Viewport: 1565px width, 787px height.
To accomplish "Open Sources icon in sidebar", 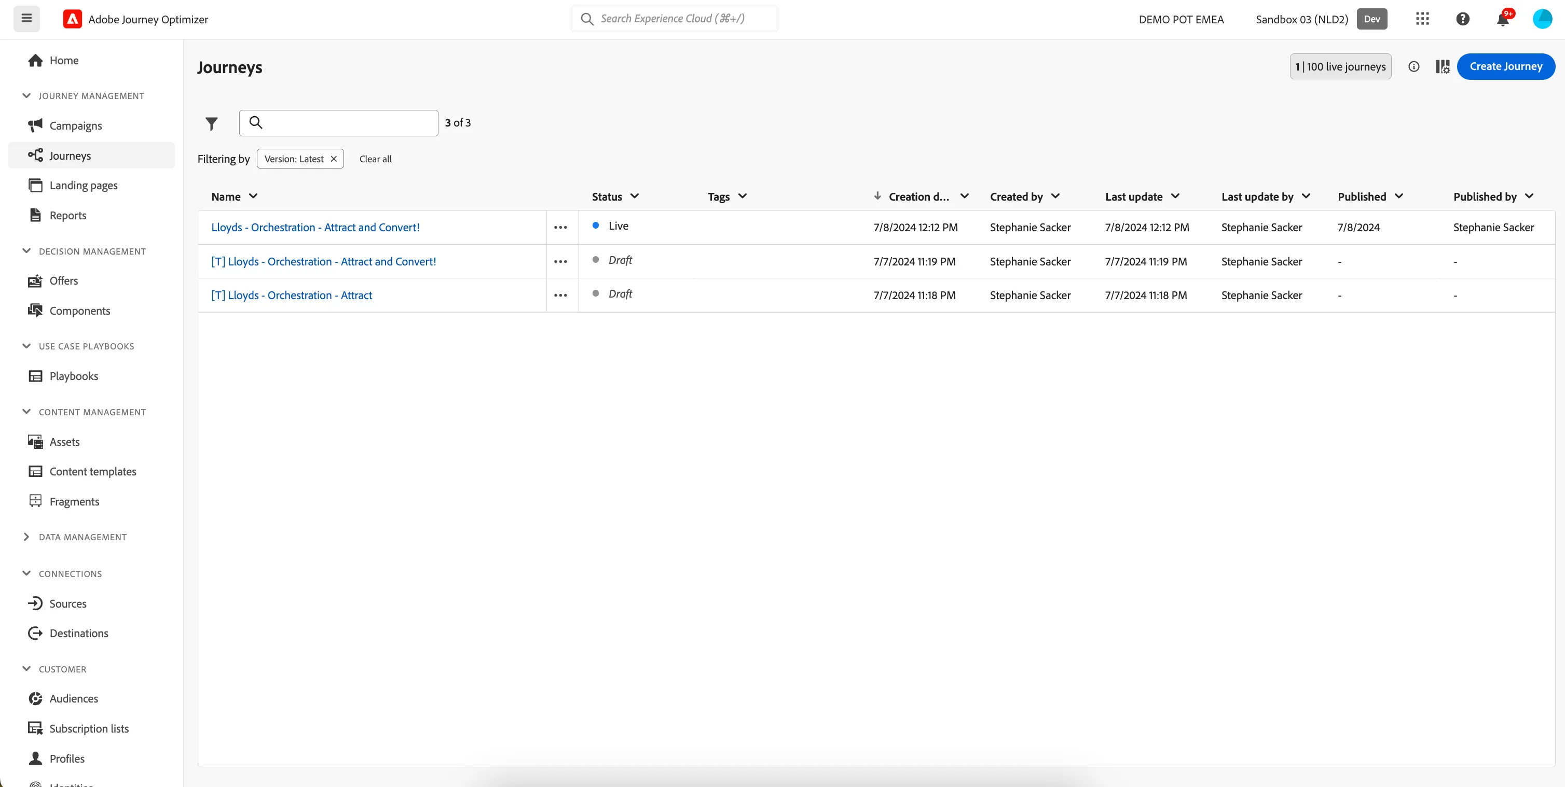I will click(35, 603).
